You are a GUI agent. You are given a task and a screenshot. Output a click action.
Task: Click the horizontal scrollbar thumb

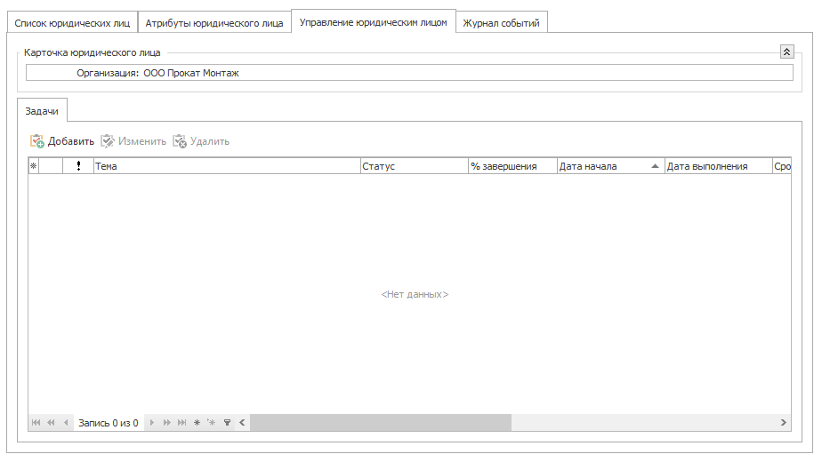(381, 422)
